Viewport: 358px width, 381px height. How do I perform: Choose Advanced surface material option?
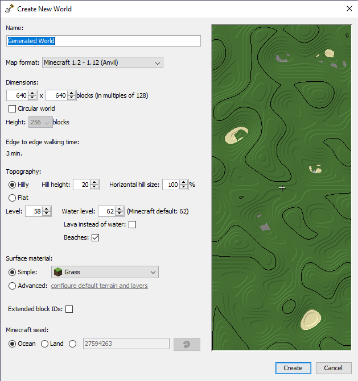(12, 286)
